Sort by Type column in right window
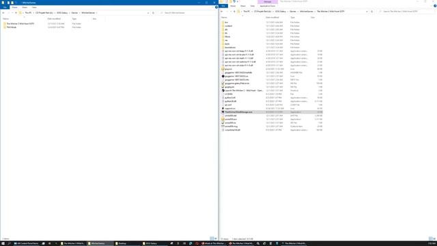The height and width of the screenshot is (246, 437). click(x=293, y=17)
